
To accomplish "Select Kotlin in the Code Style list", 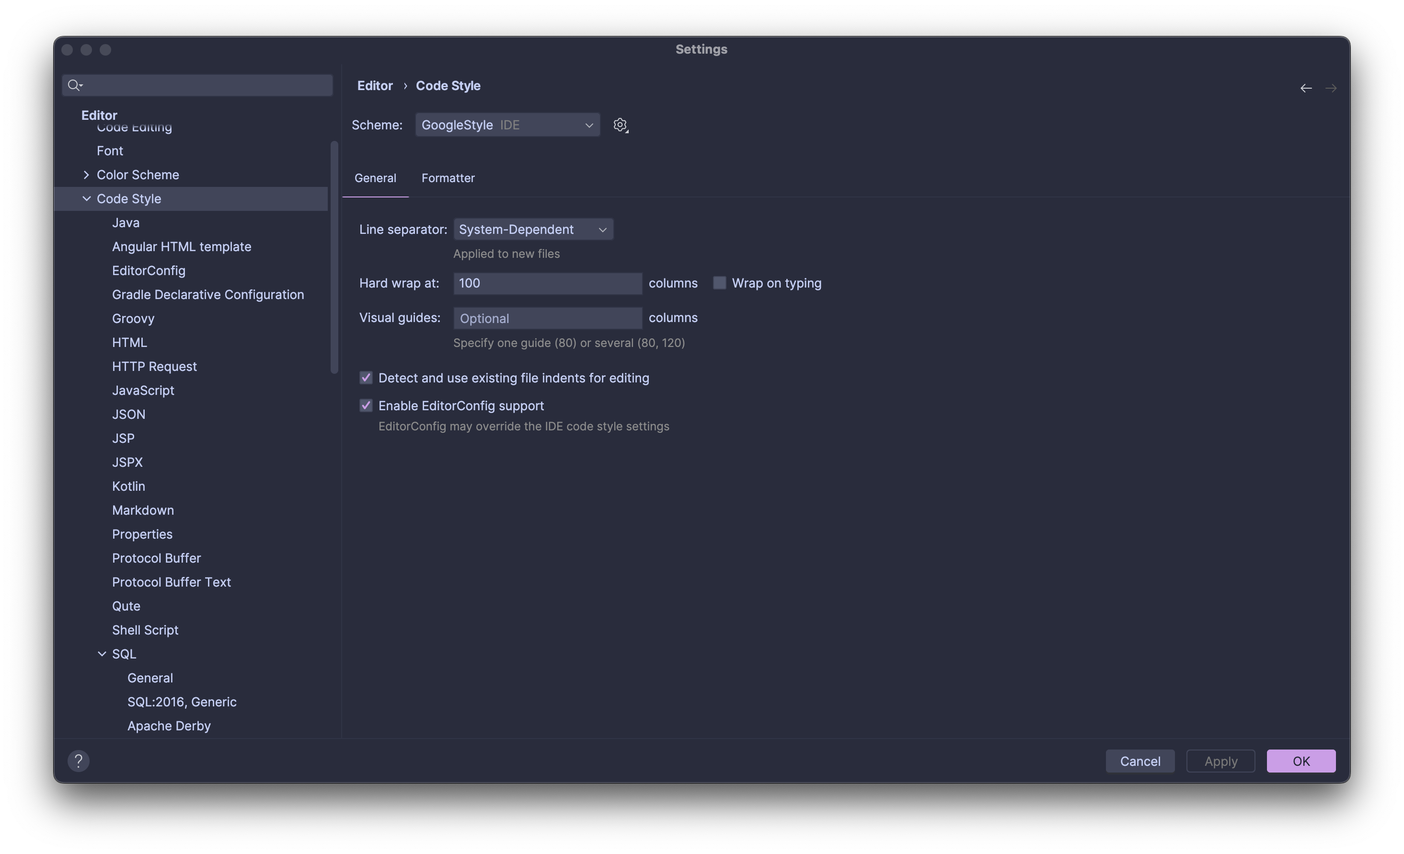I will pyautogui.click(x=128, y=486).
